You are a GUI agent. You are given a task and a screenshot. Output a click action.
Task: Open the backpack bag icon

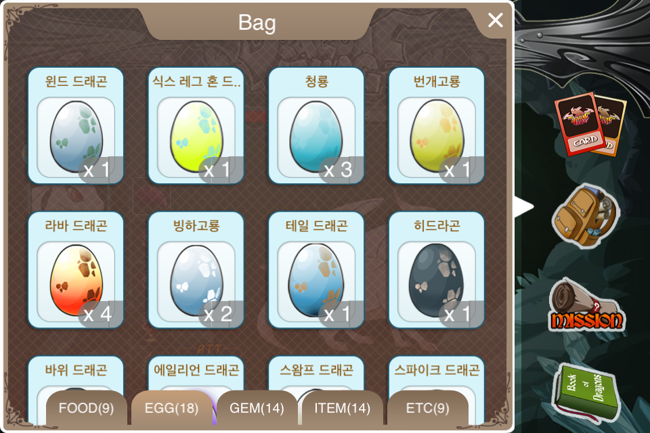[586, 216]
